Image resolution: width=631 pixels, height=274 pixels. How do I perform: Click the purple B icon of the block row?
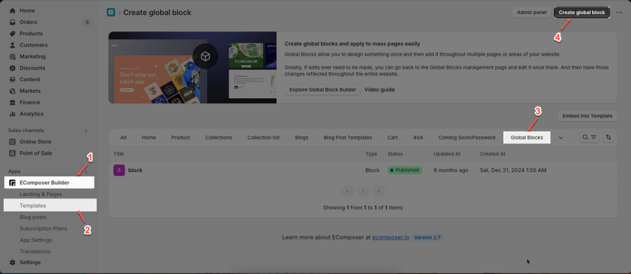(x=119, y=170)
